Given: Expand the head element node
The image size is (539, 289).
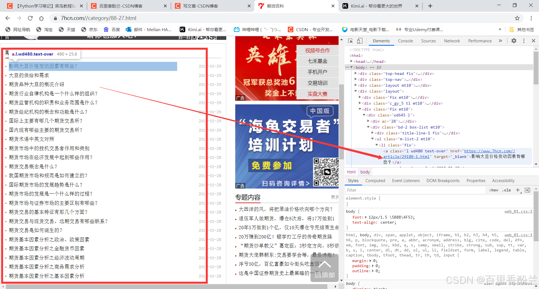Looking at the screenshot, I should [351, 61].
